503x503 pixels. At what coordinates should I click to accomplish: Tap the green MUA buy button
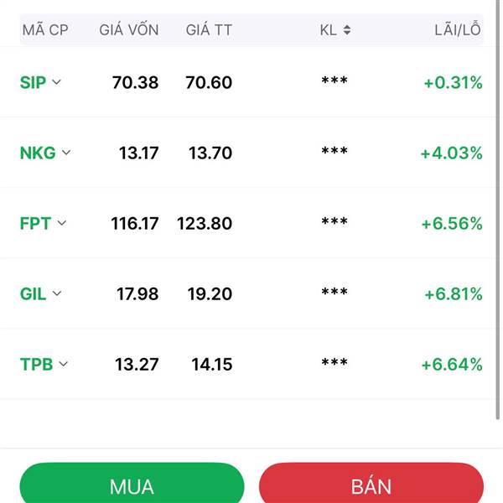132,483
